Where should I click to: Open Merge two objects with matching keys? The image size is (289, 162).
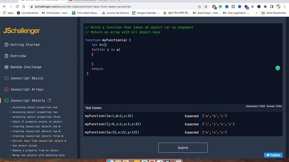[38, 155]
